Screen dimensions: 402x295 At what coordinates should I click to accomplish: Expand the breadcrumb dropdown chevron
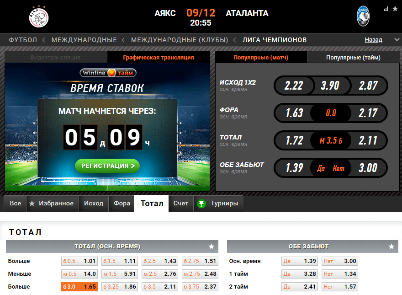(397, 40)
